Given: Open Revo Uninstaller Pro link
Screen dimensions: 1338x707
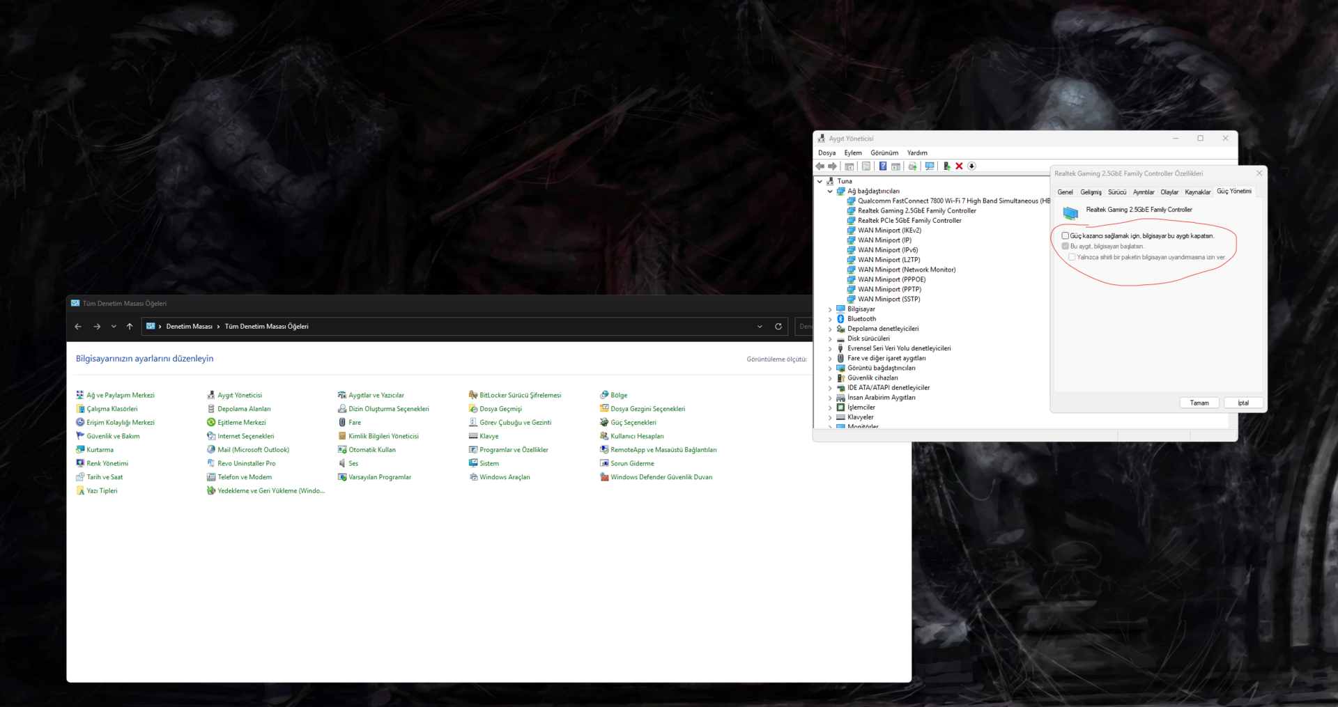Looking at the screenshot, I should pyautogui.click(x=247, y=464).
